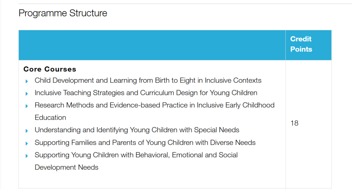Viewport: 352px width, 189px height.
Task: Click the arrow bullet beside Supporting Young Children
Action: click(27, 155)
